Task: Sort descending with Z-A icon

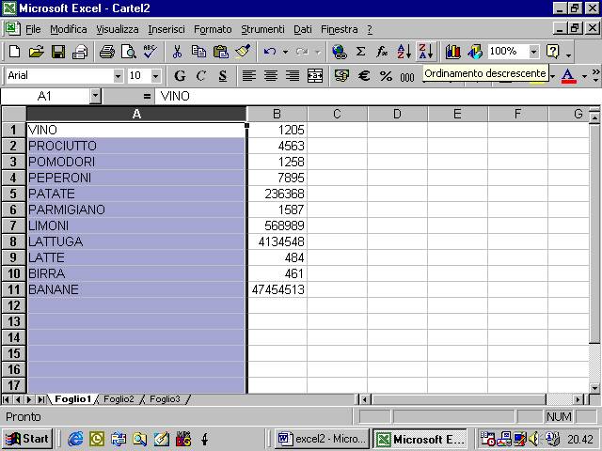Action: point(426,52)
